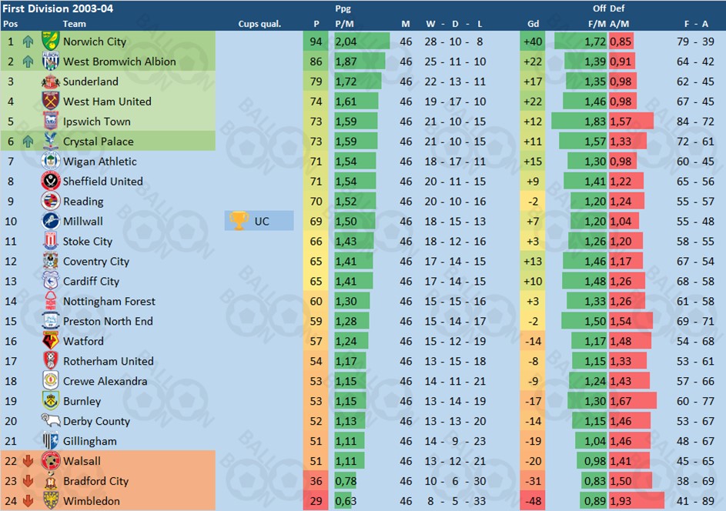726x511 pixels.
Task: Click the Millwall club crest
Action: 51,221
